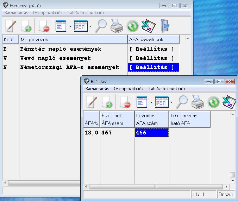238x201 pixels.
Task: Click the add new record icon in Beállítás window
Action: [x=107, y=102]
